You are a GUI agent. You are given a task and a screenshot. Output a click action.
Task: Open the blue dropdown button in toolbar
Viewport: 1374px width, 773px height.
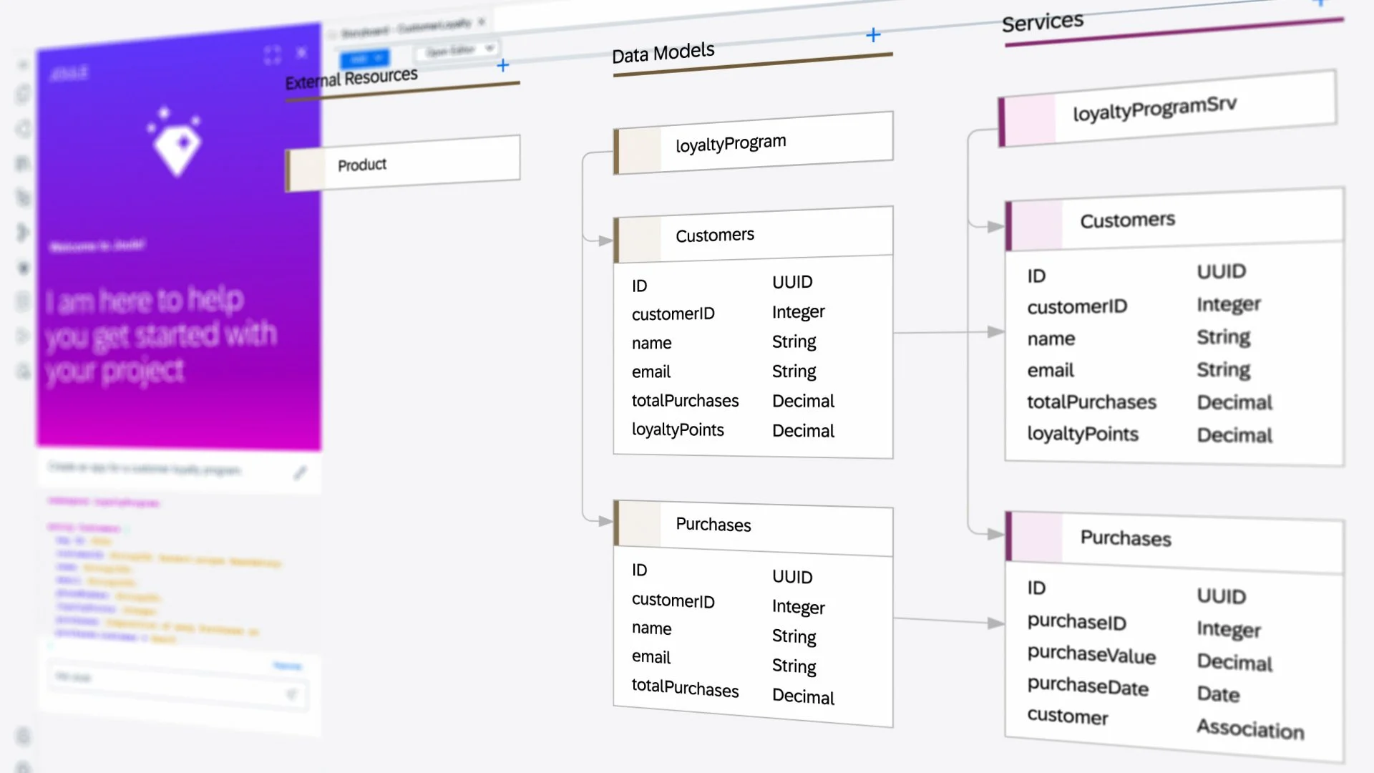tap(366, 58)
